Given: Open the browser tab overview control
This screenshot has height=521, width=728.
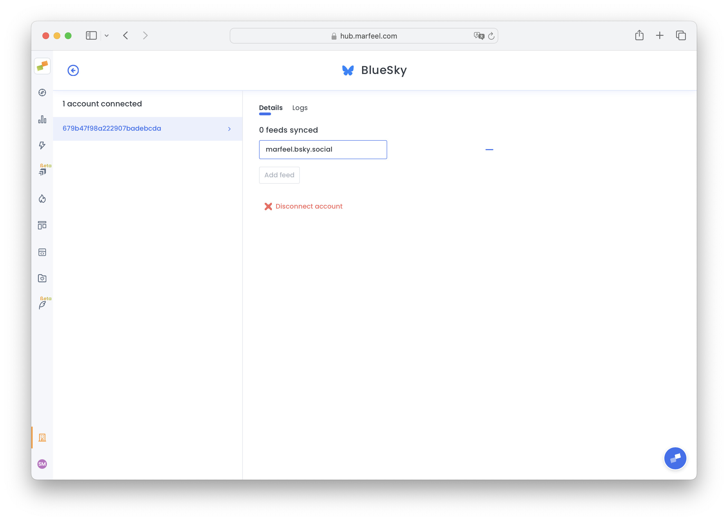Looking at the screenshot, I should 681,35.
